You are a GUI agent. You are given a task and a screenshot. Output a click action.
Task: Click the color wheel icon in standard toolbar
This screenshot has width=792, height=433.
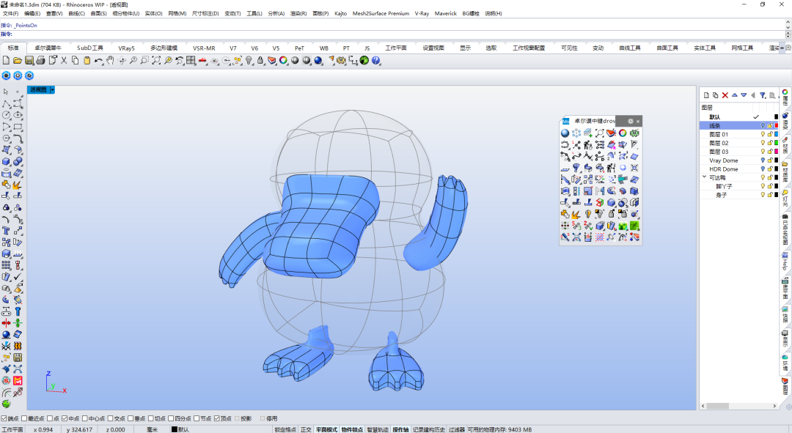point(283,61)
